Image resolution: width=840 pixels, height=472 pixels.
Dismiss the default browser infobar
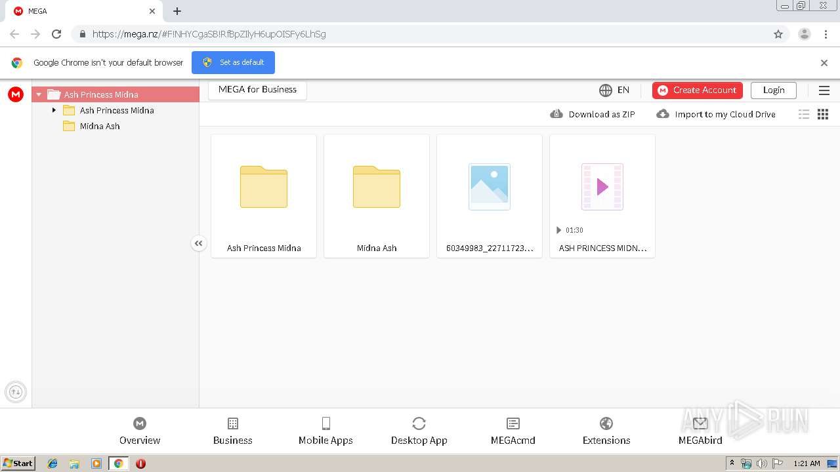[x=824, y=63]
